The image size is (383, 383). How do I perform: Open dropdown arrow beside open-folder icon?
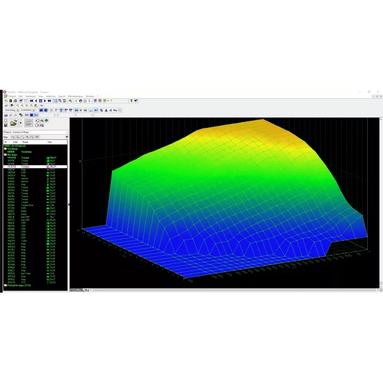(x=21, y=123)
